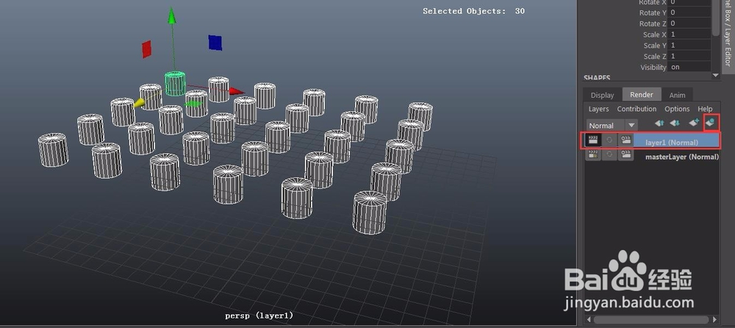The height and width of the screenshot is (328, 735).
Task: Select the Scale X channel label
Action: [654, 35]
